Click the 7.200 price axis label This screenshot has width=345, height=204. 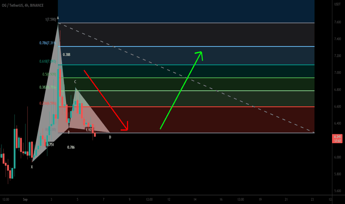click(338, 56)
